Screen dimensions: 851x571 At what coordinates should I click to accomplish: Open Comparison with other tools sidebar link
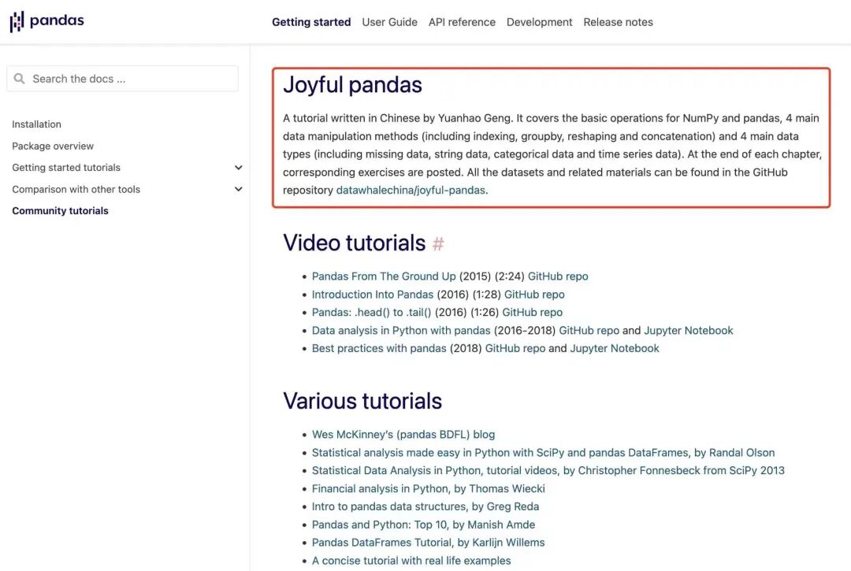click(76, 189)
